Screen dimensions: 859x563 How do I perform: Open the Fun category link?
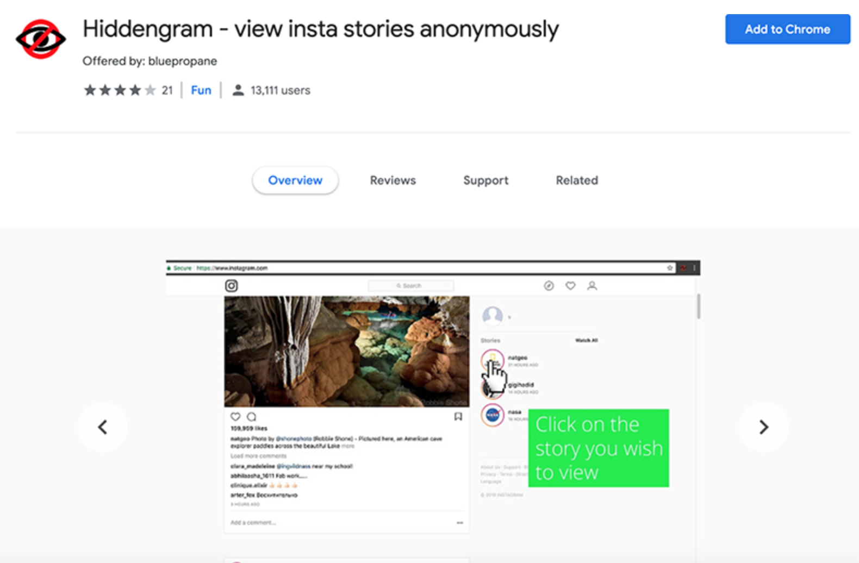[x=201, y=90]
